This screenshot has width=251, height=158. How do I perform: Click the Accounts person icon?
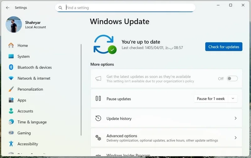[11, 111]
